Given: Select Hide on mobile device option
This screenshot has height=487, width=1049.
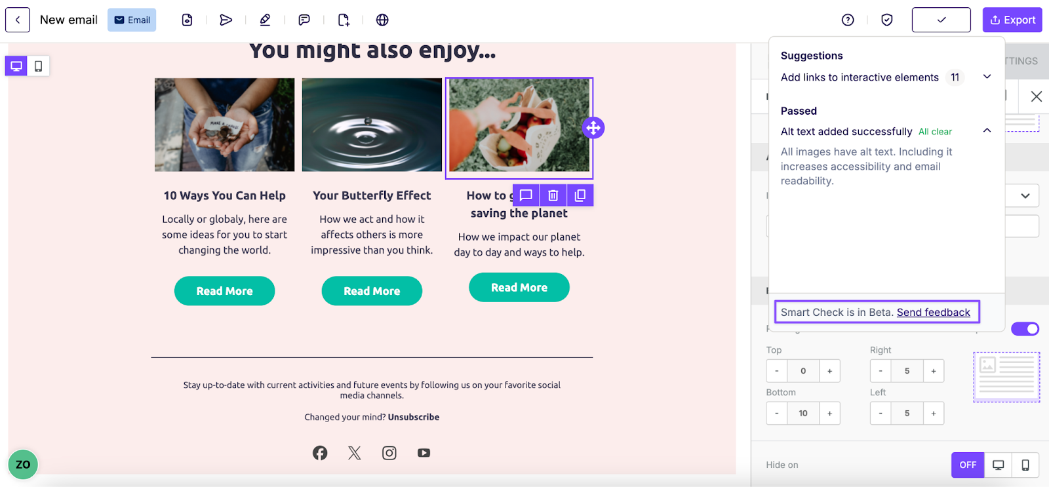Looking at the screenshot, I should 1025,465.
